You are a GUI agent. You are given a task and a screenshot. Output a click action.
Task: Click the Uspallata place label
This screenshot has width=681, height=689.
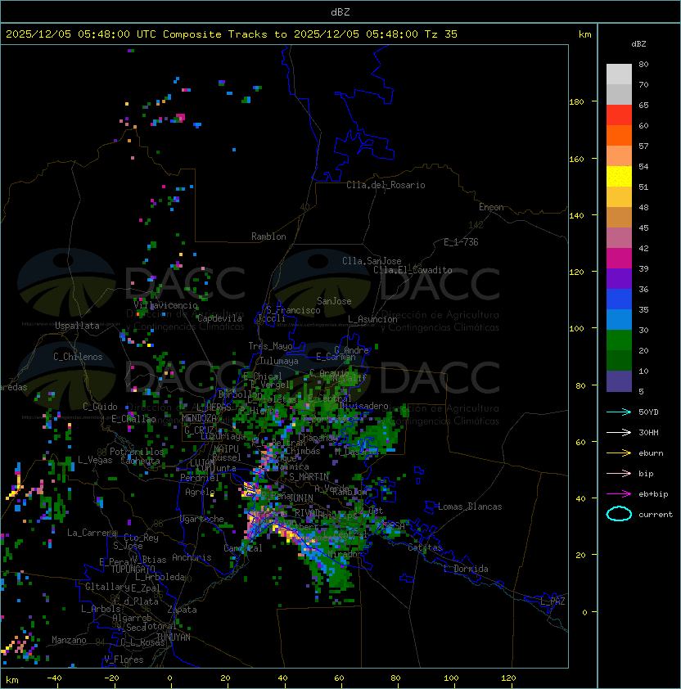[x=77, y=326]
